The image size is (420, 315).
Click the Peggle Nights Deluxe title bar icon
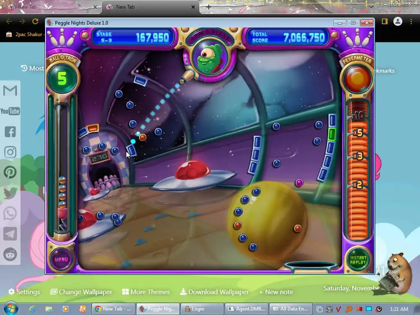click(50, 23)
